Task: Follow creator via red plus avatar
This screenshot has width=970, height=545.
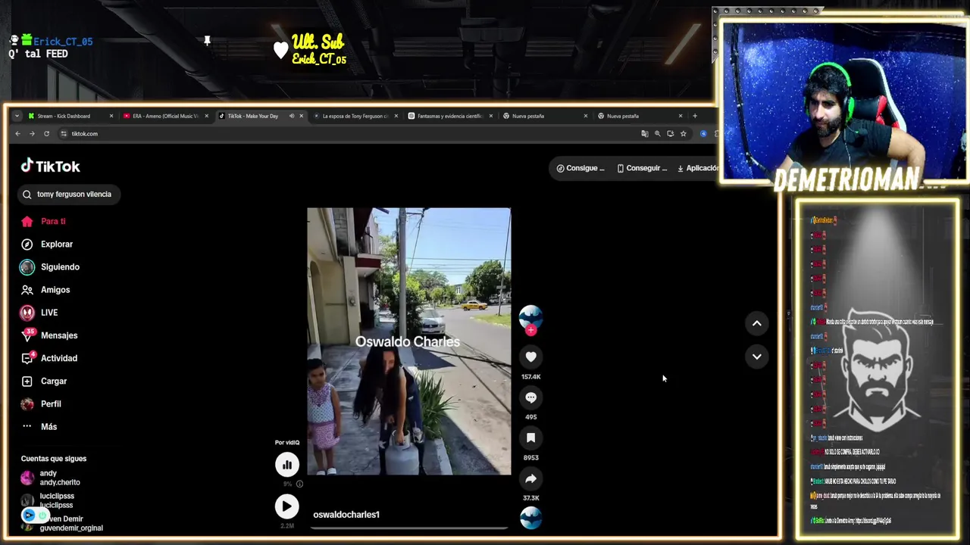Action: 530,330
